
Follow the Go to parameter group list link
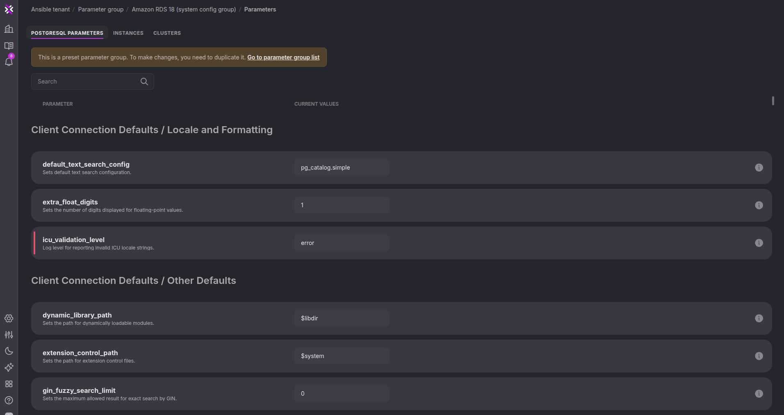[x=283, y=57]
